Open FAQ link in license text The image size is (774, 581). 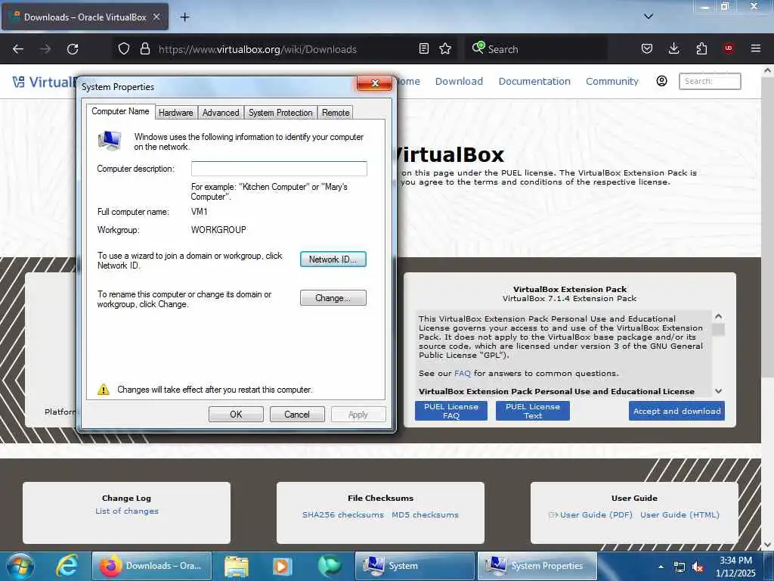tap(463, 374)
